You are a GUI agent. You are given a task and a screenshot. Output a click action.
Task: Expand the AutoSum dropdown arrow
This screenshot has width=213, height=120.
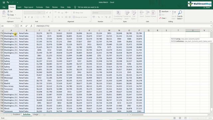(x=170, y=11)
